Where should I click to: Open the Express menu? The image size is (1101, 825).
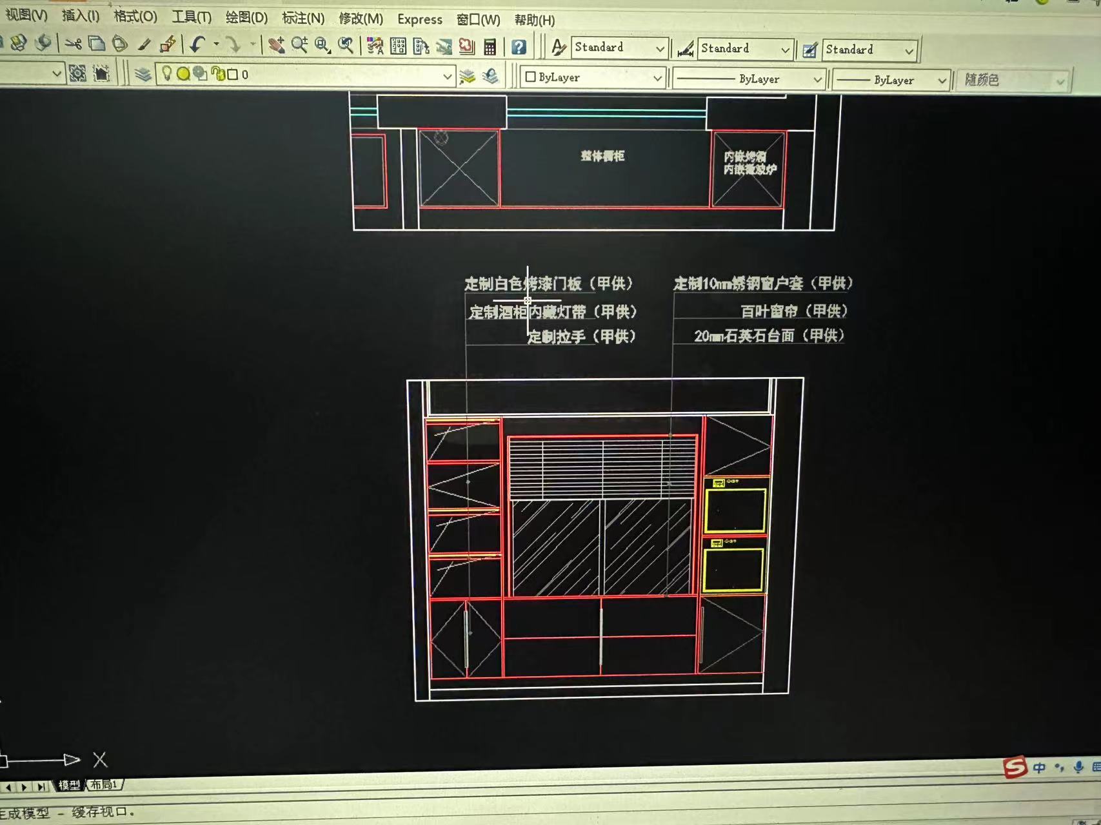[419, 19]
